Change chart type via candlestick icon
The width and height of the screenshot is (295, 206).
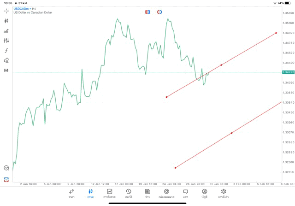(6, 21)
